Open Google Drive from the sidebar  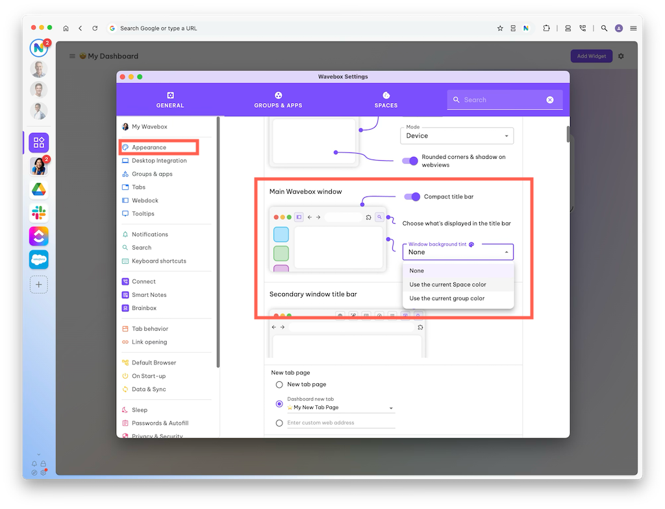[x=38, y=189]
